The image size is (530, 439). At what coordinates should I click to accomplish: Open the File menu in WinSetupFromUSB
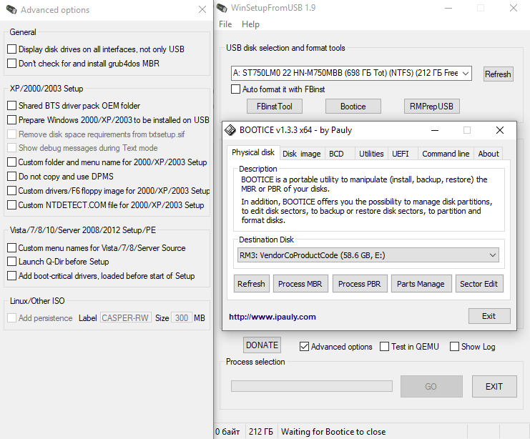point(225,24)
